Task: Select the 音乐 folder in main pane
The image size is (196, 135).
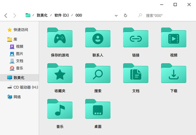Action: 60,110
